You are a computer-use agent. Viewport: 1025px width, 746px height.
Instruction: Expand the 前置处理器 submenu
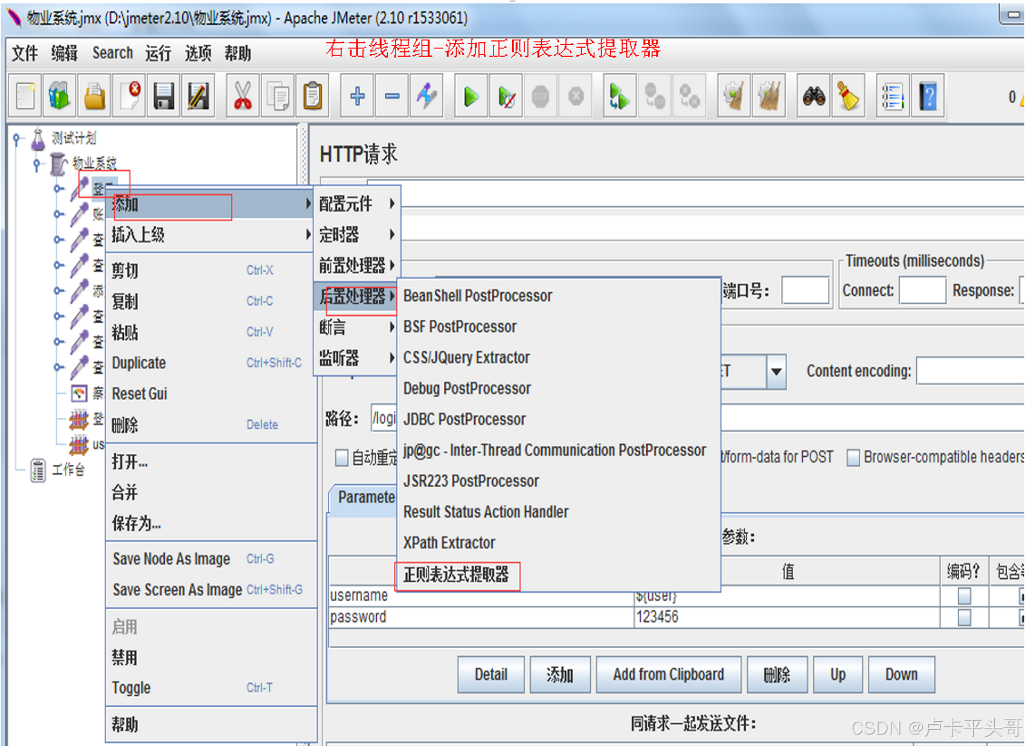click(x=356, y=265)
